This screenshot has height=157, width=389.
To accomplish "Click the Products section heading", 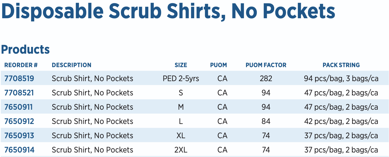I will pos(26,49).
